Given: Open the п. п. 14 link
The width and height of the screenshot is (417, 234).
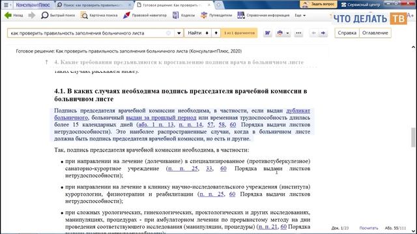Looking at the screenshot, I should point(190,125).
